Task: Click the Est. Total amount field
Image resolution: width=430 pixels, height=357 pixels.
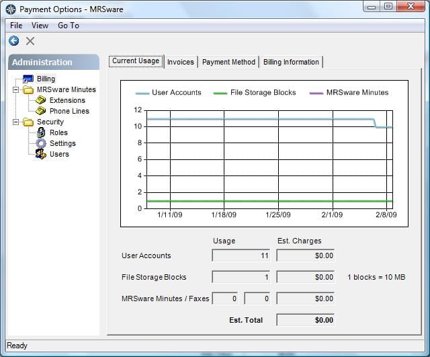Action: pyautogui.click(x=306, y=320)
